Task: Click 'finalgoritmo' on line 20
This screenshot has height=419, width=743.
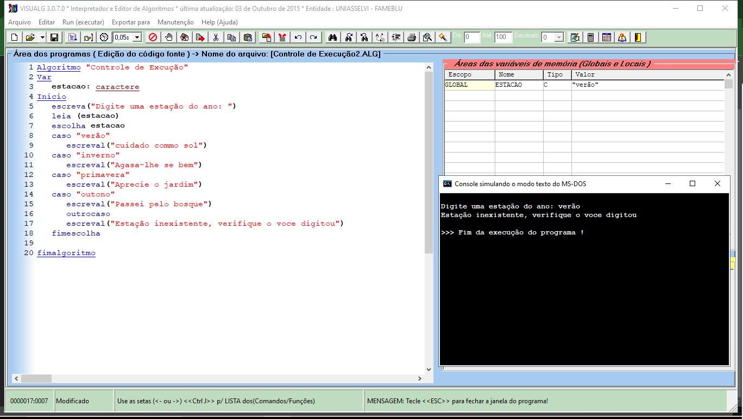Action: click(66, 253)
